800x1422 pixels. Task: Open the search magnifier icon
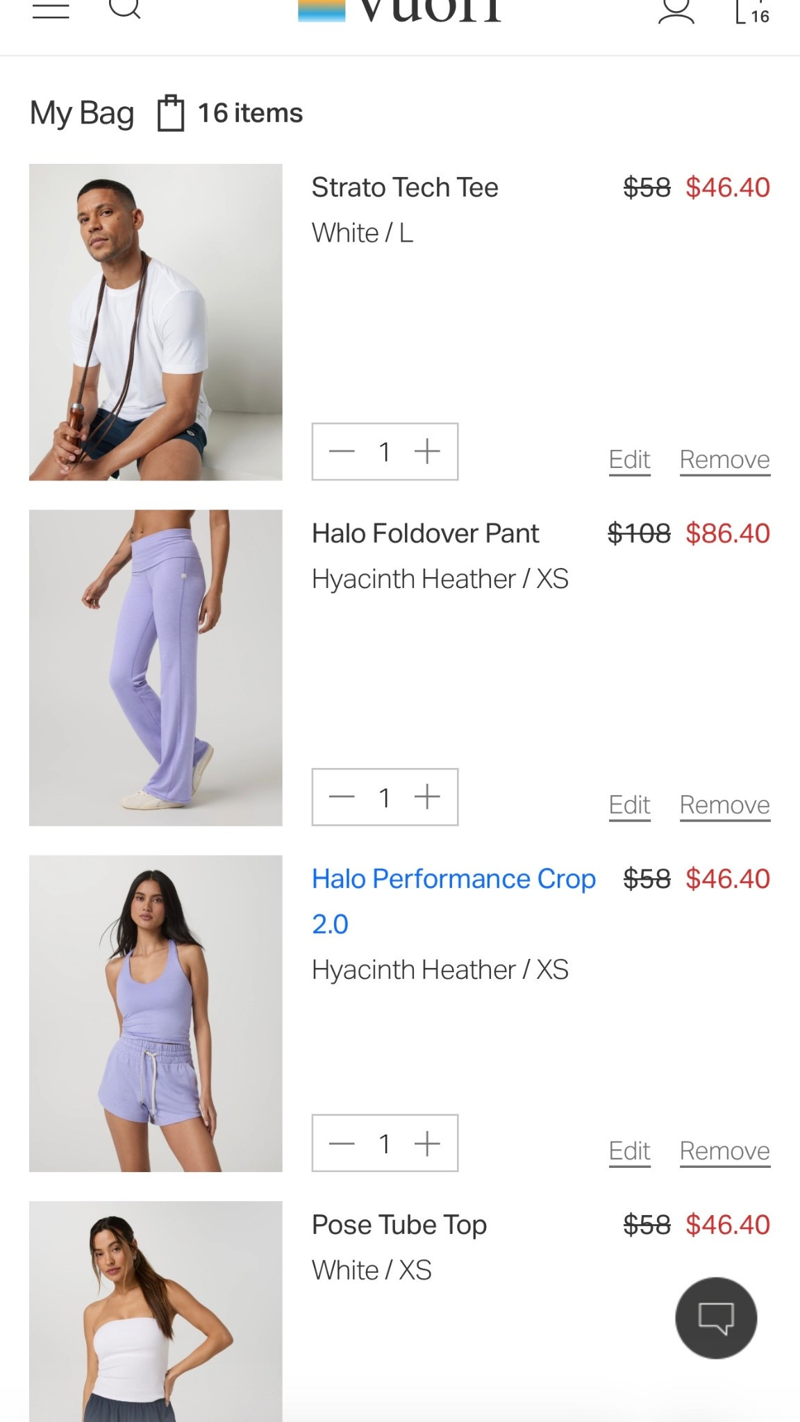126,8
